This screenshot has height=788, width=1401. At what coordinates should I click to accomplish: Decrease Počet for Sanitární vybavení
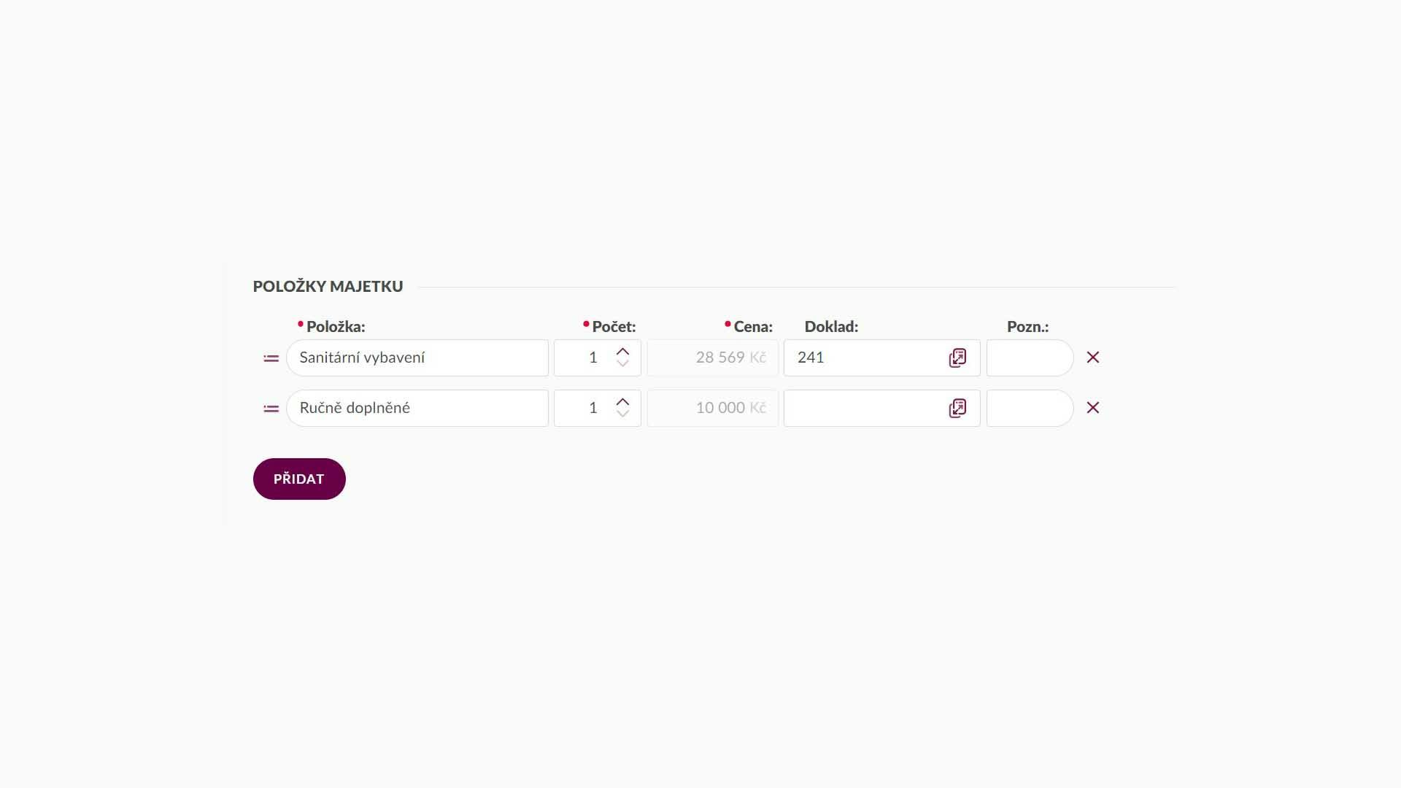pyautogui.click(x=622, y=363)
